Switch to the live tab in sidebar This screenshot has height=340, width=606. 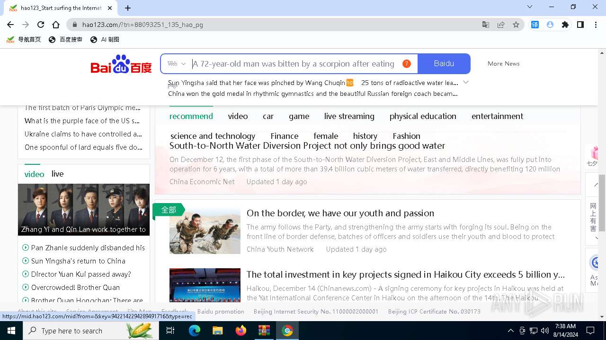[57, 174]
